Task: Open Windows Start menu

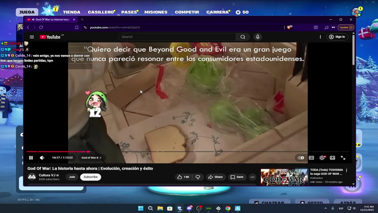Action: [141, 208]
